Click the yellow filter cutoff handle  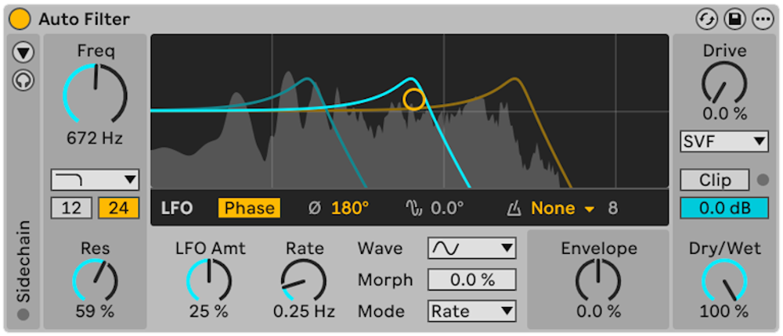click(x=414, y=99)
